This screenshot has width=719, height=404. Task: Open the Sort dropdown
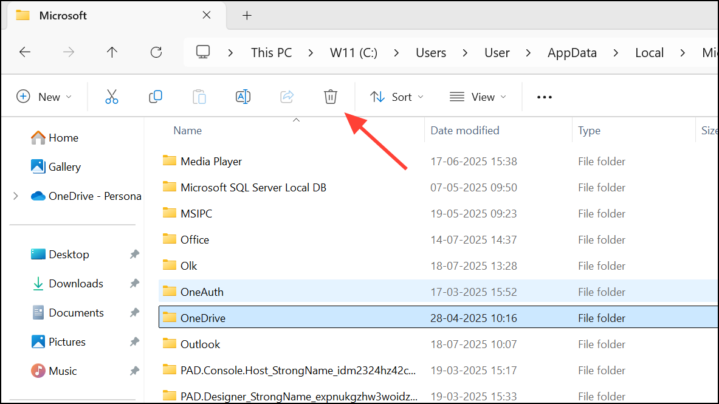(396, 97)
